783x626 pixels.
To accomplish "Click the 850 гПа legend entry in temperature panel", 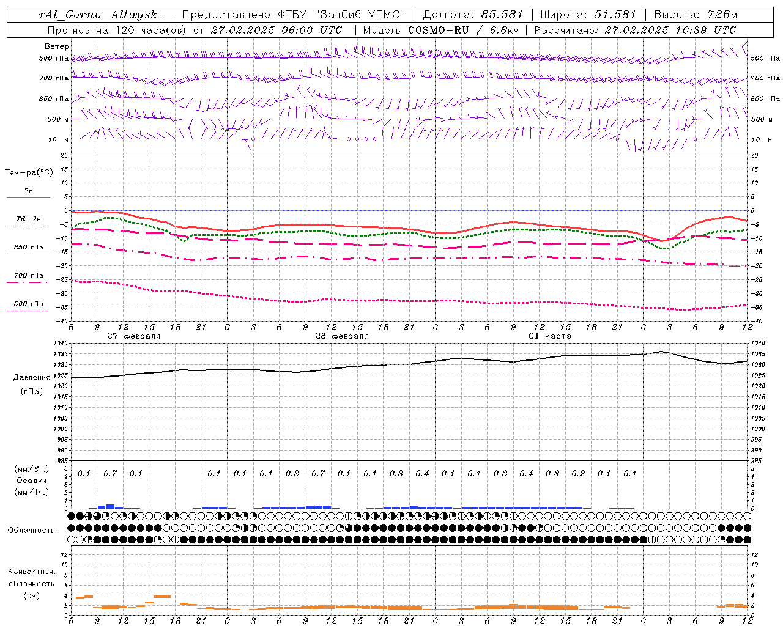I will click(x=28, y=248).
